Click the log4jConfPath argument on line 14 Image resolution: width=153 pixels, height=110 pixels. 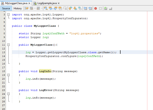coord(89,56)
